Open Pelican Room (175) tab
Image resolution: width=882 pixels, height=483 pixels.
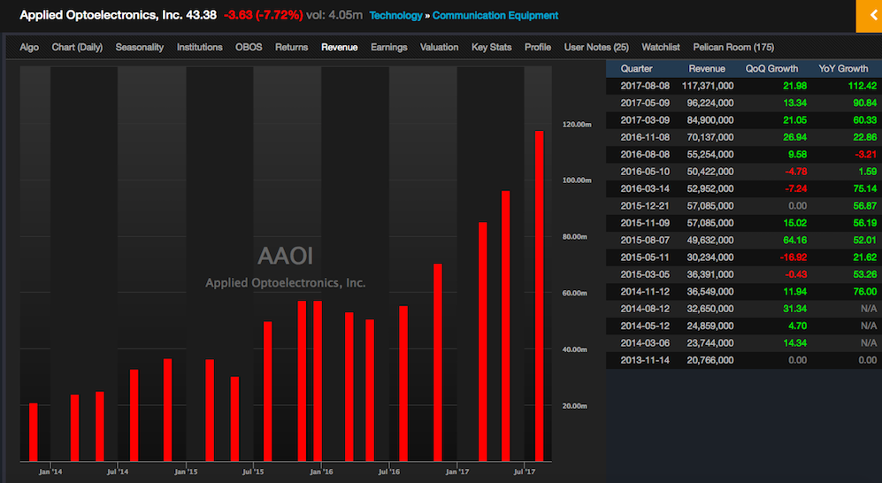coord(733,47)
